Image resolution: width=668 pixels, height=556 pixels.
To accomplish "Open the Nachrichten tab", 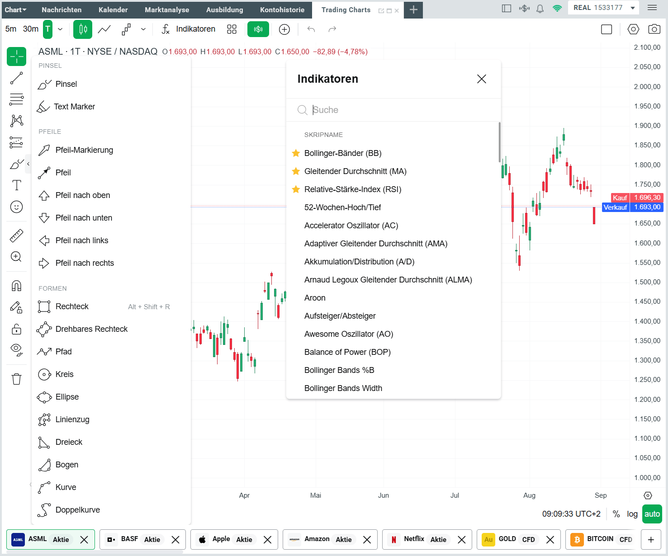I will pos(62,9).
